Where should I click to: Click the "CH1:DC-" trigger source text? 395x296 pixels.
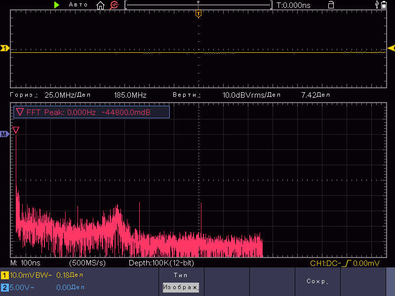325,263
